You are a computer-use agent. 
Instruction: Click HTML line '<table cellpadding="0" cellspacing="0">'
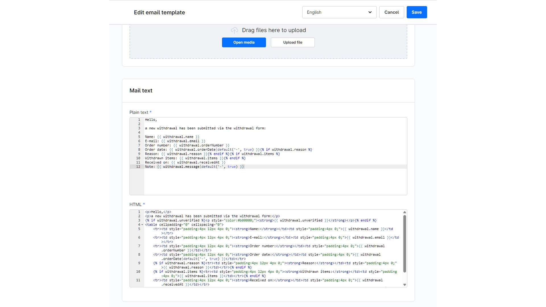tap(184, 225)
